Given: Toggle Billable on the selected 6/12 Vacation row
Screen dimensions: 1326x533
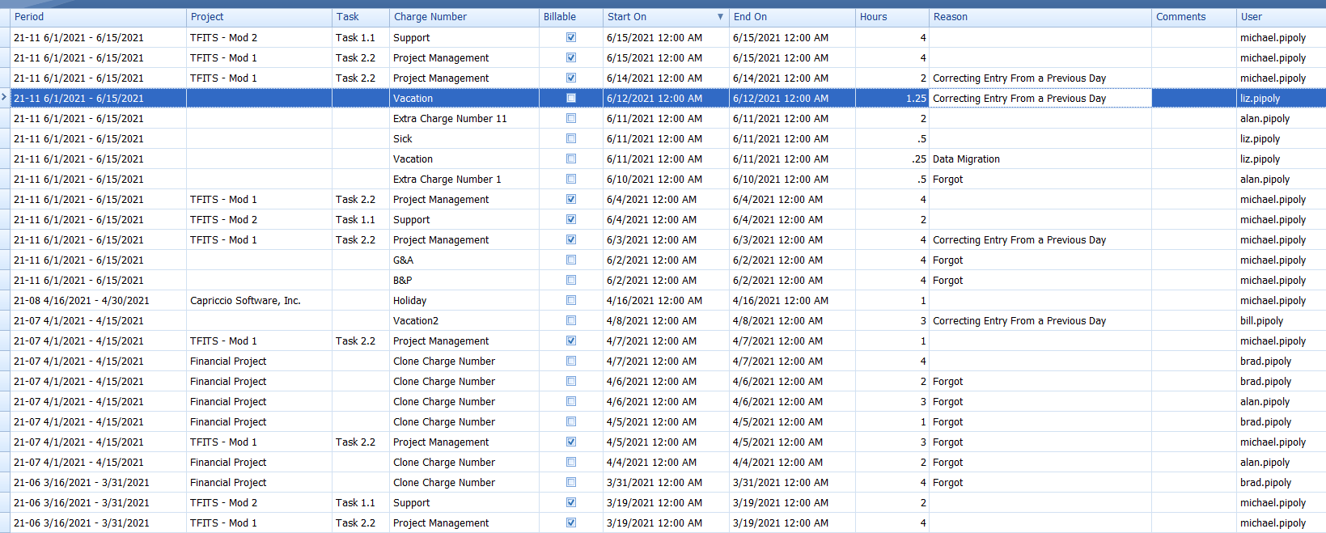Looking at the screenshot, I should (571, 98).
